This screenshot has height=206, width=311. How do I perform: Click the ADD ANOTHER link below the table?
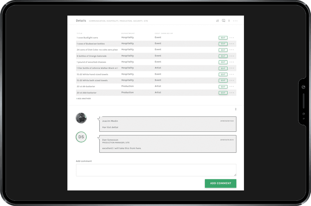83,99
